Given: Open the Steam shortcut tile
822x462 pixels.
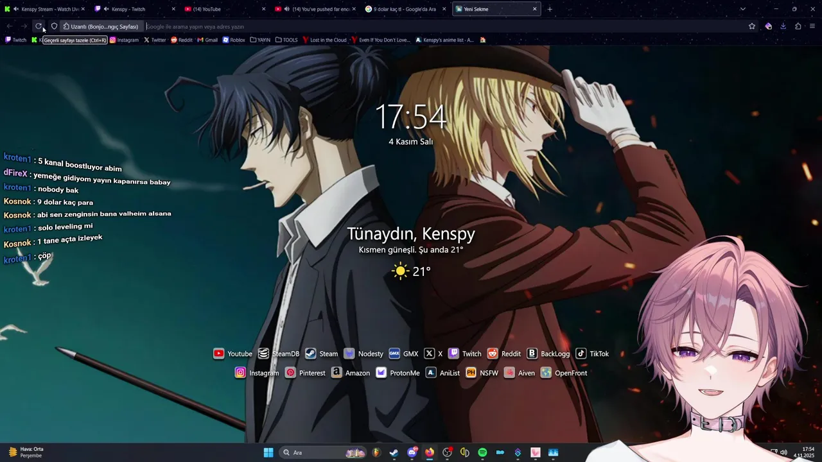Looking at the screenshot, I should coord(321,354).
